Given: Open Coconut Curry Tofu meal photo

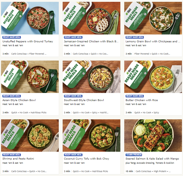Looking at the screenshot, I should (91, 135).
